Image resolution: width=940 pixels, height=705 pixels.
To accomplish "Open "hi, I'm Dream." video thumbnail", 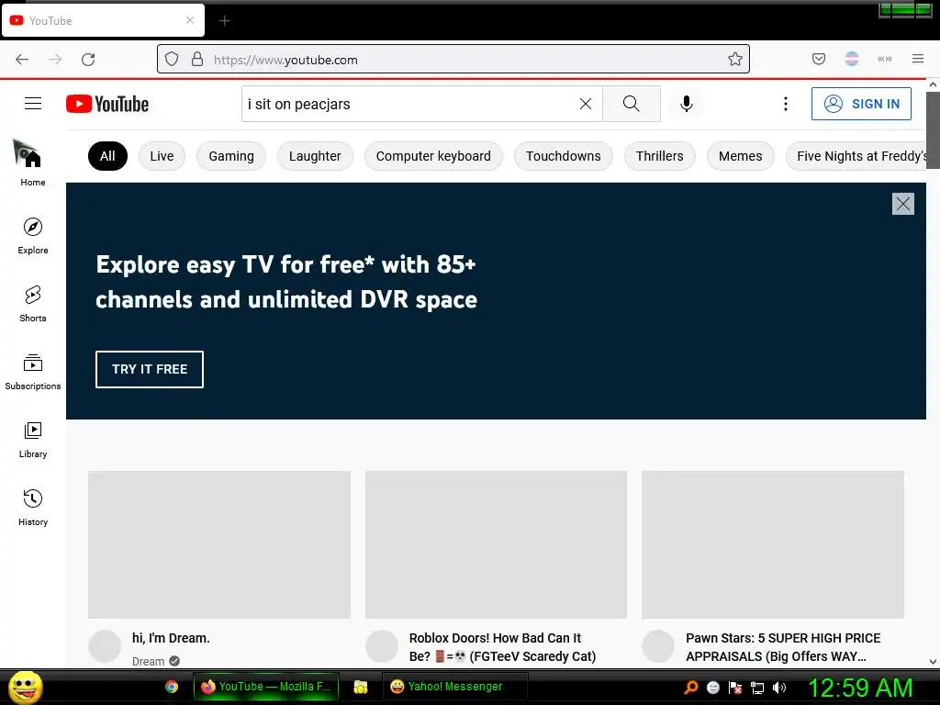I will point(218,544).
